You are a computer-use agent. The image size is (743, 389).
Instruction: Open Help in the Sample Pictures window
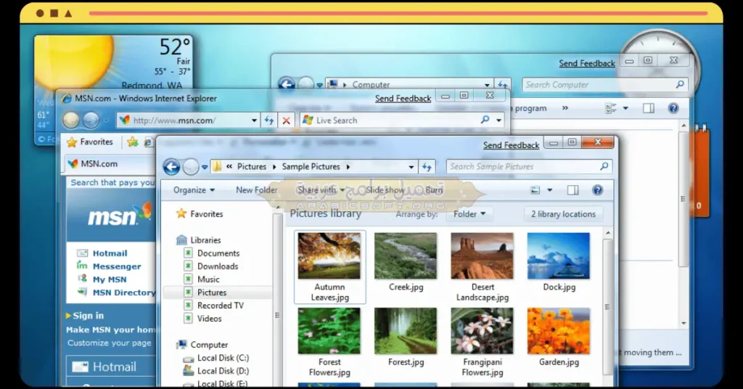(x=597, y=190)
